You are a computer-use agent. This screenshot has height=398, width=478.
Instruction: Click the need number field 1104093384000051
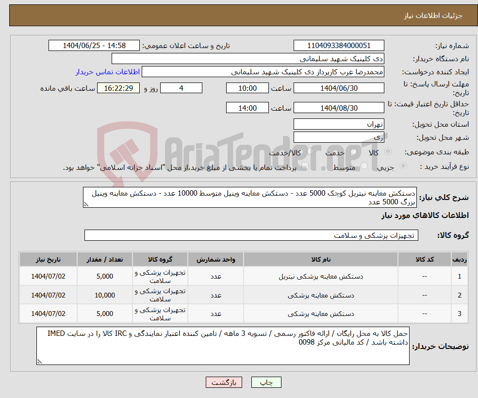339,45
